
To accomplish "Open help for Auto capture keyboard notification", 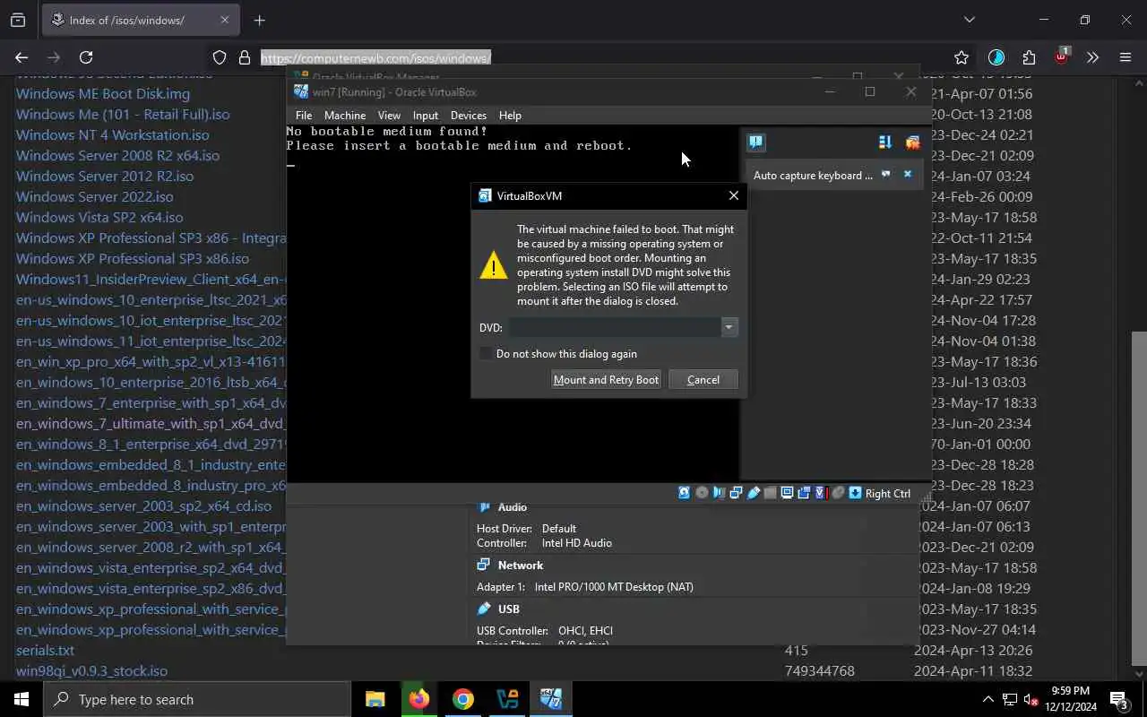I will (x=885, y=174).
